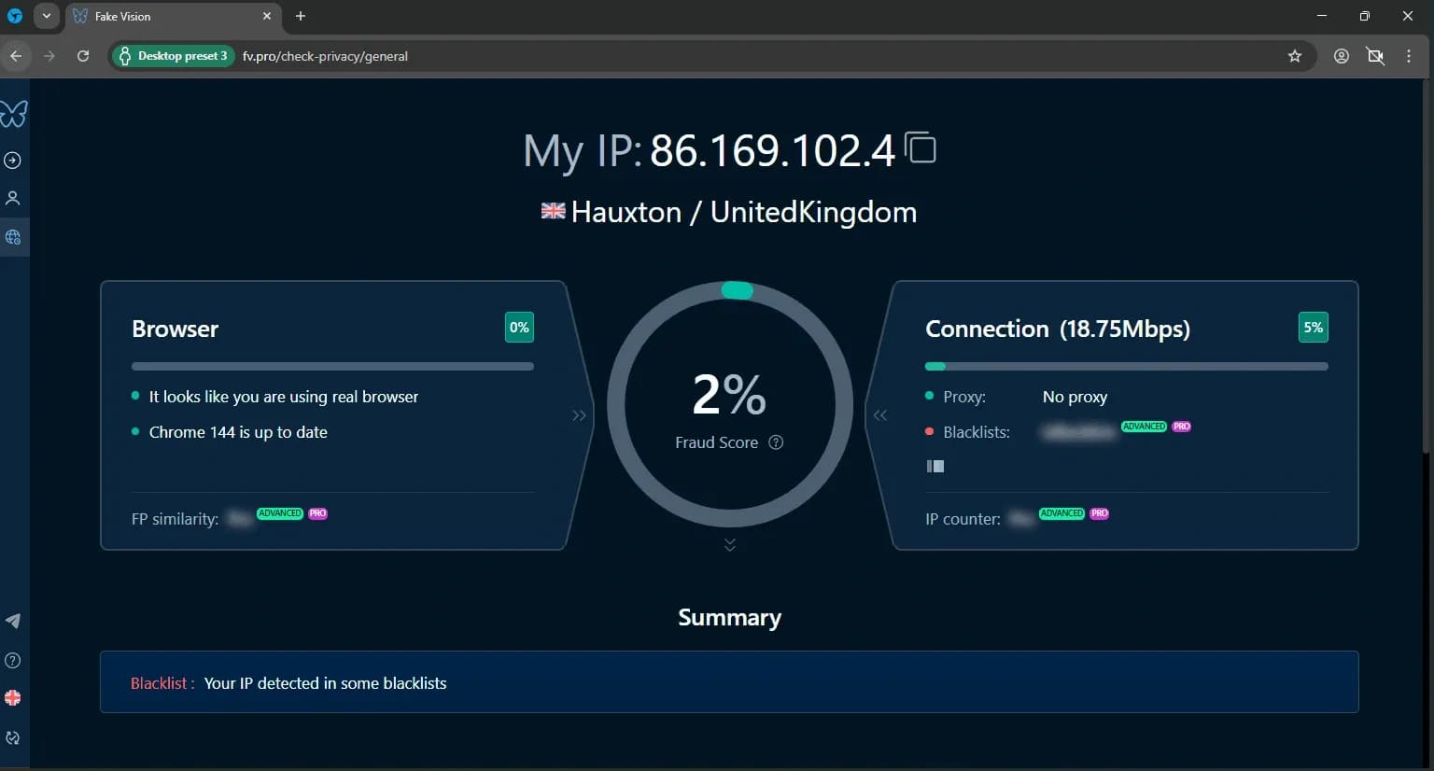1434x771 pixels.
Task: Click the sync icon at sidebar bottom
Action: (x=13, y=737)
